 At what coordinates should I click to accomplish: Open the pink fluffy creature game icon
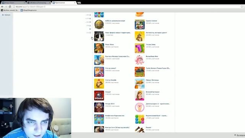point(140,60)
